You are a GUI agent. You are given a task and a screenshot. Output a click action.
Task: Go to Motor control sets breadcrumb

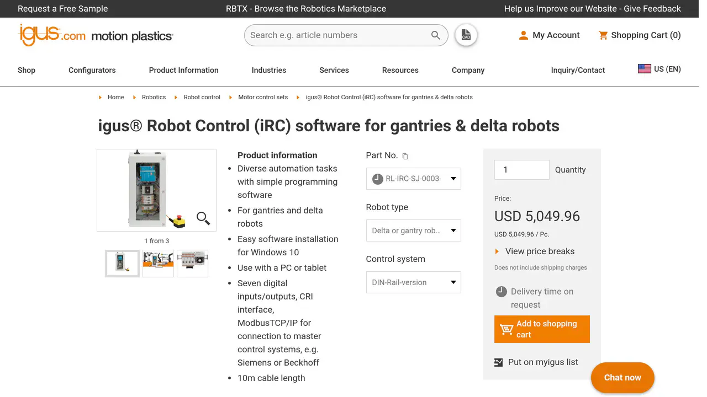coord(263,97)
